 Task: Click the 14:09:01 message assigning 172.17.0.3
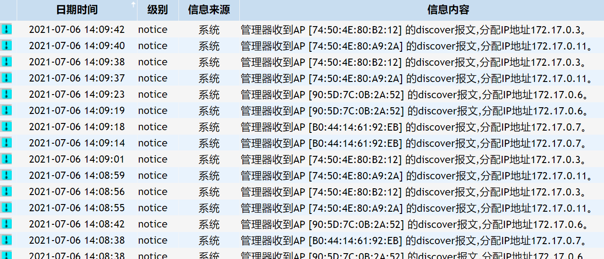click(x=414, y=160)
